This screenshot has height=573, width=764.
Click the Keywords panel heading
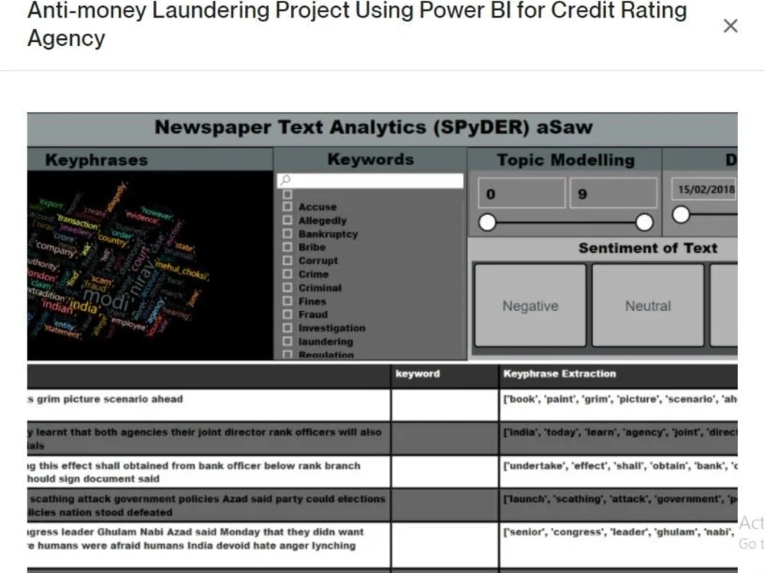click(x=371, y=160)
